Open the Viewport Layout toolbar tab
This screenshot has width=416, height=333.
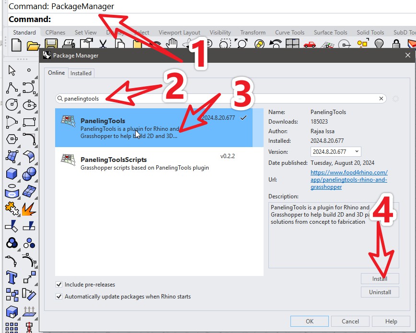179,33
